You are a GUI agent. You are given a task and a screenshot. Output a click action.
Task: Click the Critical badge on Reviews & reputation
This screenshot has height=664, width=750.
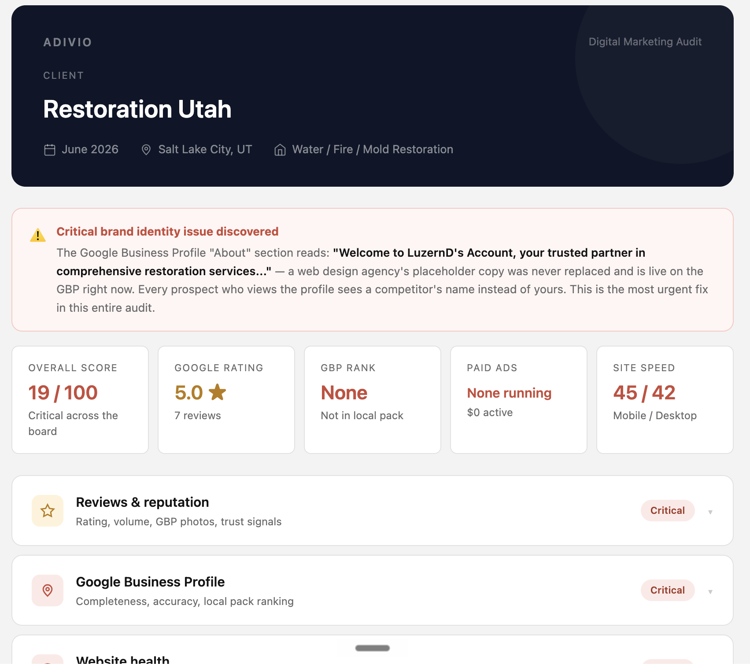point(668,510)
